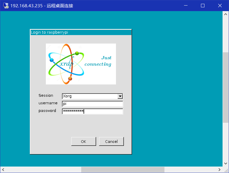Close the remote desktop connection window
The height and width of the screenshot is (173, 229).
220,6
